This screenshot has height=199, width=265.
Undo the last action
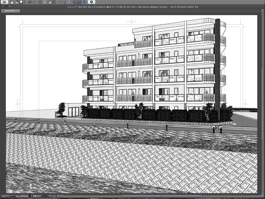pos(30,2)
